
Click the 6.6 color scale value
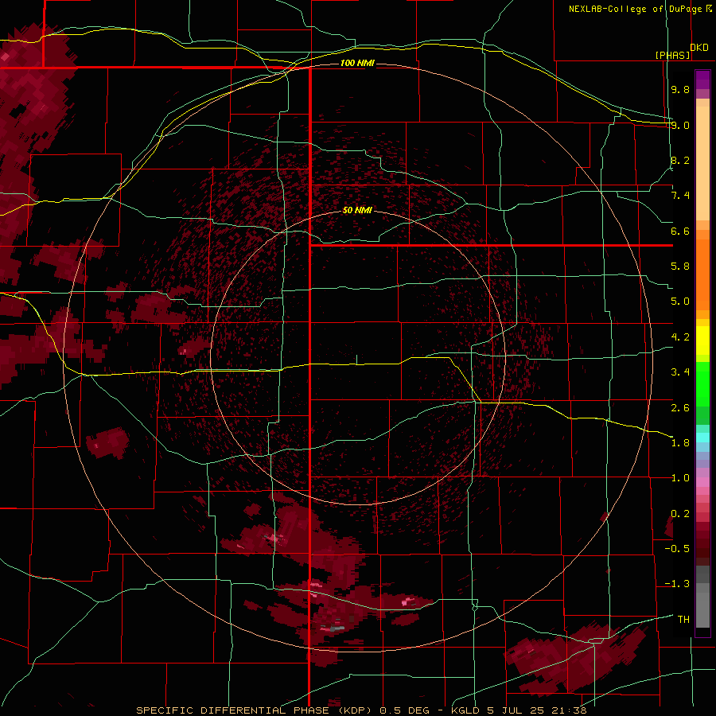pos(680,231)
